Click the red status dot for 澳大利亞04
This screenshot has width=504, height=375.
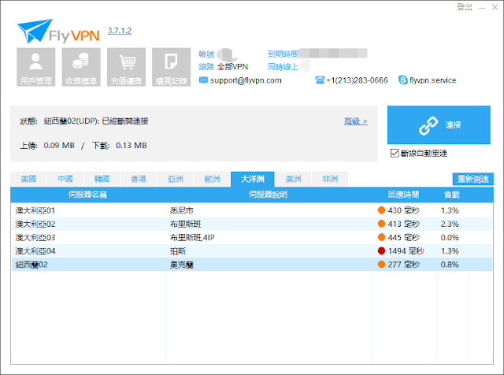(381, 251)
